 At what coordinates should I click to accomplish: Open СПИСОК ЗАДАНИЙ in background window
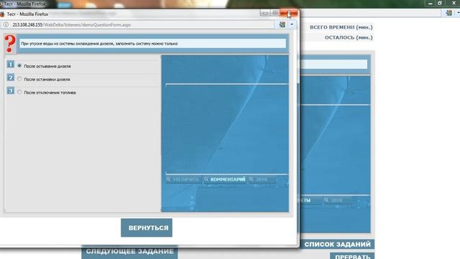337,245
